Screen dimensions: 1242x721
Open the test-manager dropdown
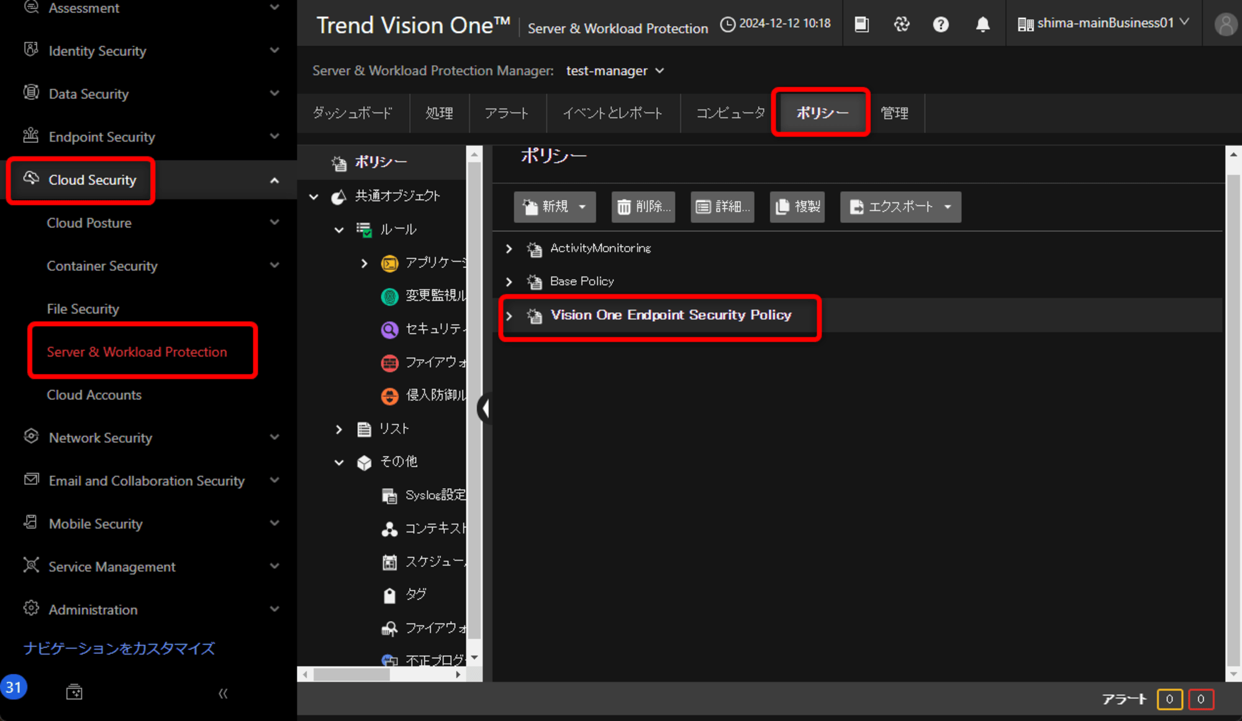615,71
